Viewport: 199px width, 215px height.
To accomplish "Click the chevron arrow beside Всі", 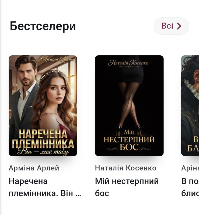I will pos(179,26).
